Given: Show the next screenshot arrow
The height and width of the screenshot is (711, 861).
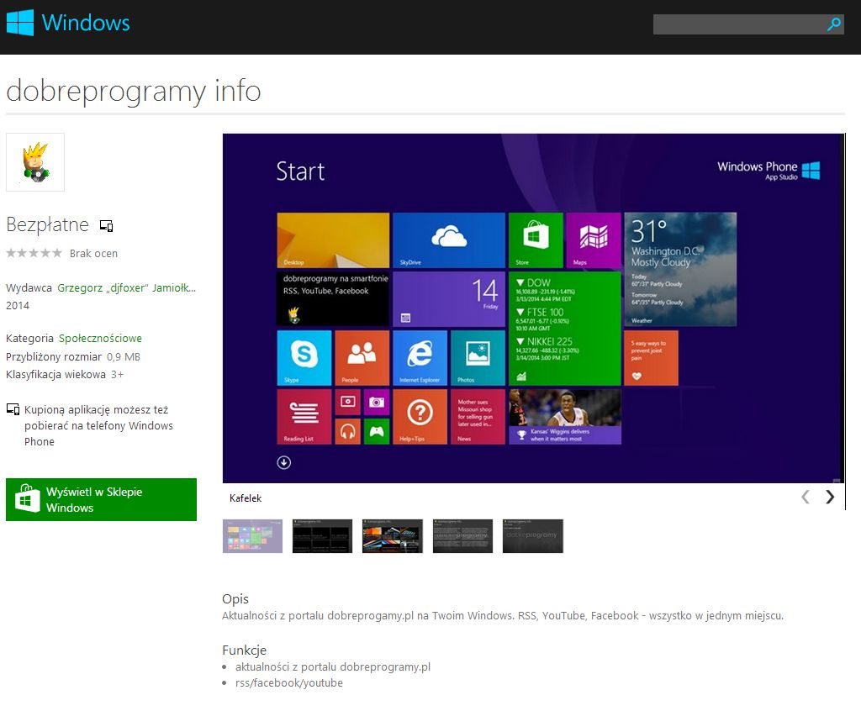Looking at the screenshot, I should (830, 497).
